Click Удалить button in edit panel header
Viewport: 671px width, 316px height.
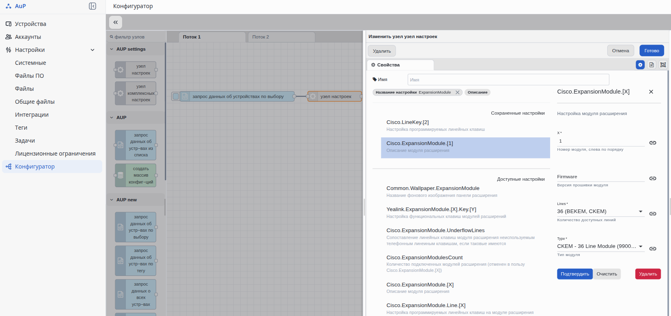(382, 51)
